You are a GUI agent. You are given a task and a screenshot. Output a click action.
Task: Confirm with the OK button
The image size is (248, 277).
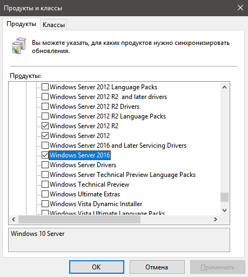coord(97,267)
